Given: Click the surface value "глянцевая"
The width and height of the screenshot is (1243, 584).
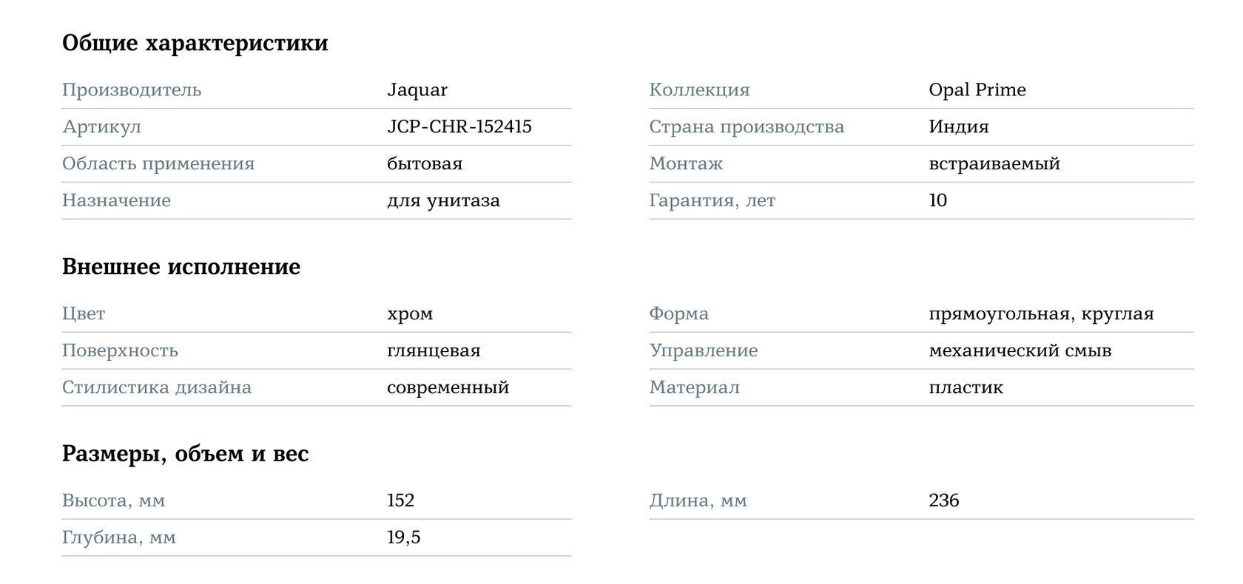Looking at the screenshot, I should (434, 351).
